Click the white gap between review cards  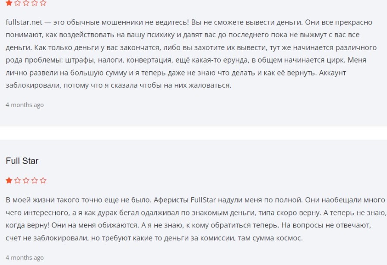193,133
